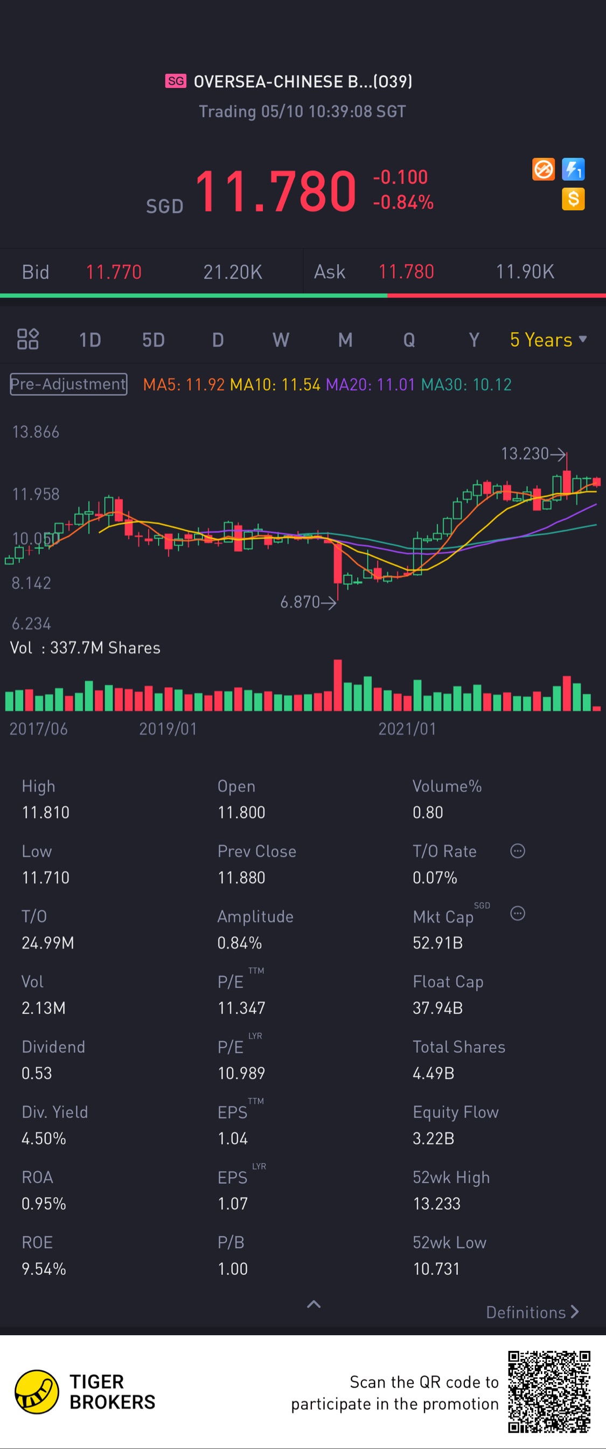
Task: Tap the orange no-short-selling icon
Action: click(x=543, y=169)
